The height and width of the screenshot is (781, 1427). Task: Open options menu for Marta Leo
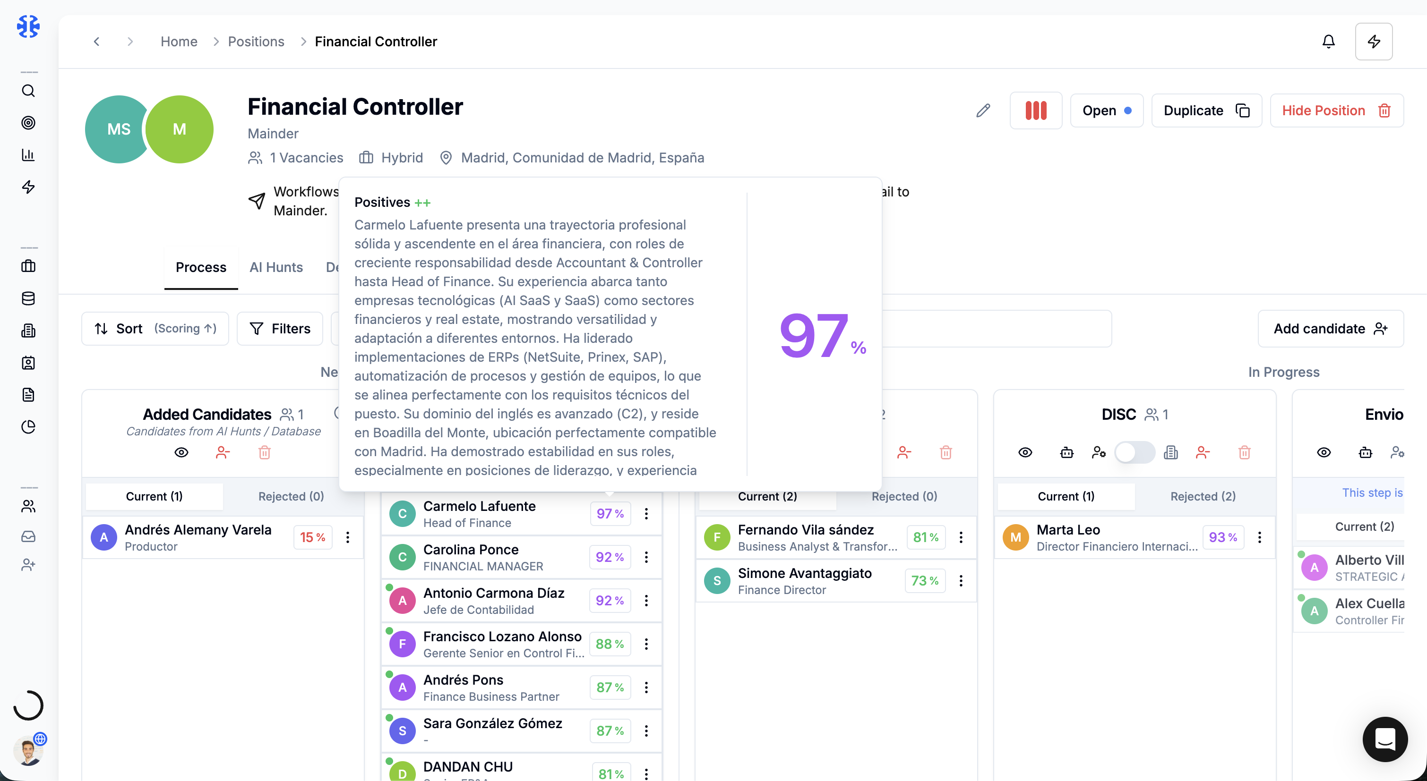(1259, 537)
